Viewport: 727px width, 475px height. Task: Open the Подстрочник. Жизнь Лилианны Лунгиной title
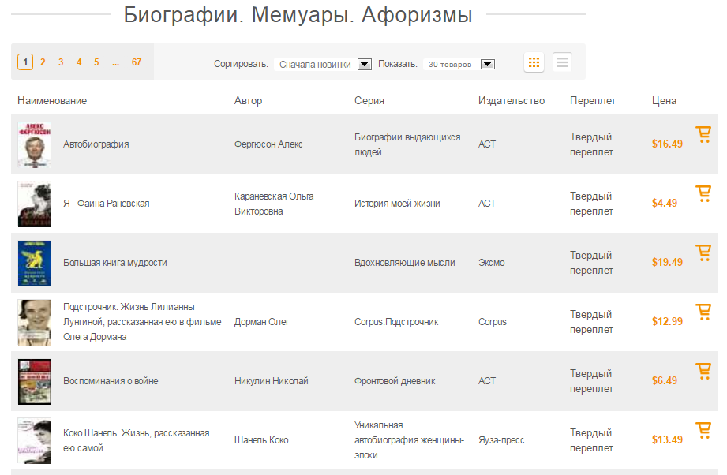(x=142, y=322)
